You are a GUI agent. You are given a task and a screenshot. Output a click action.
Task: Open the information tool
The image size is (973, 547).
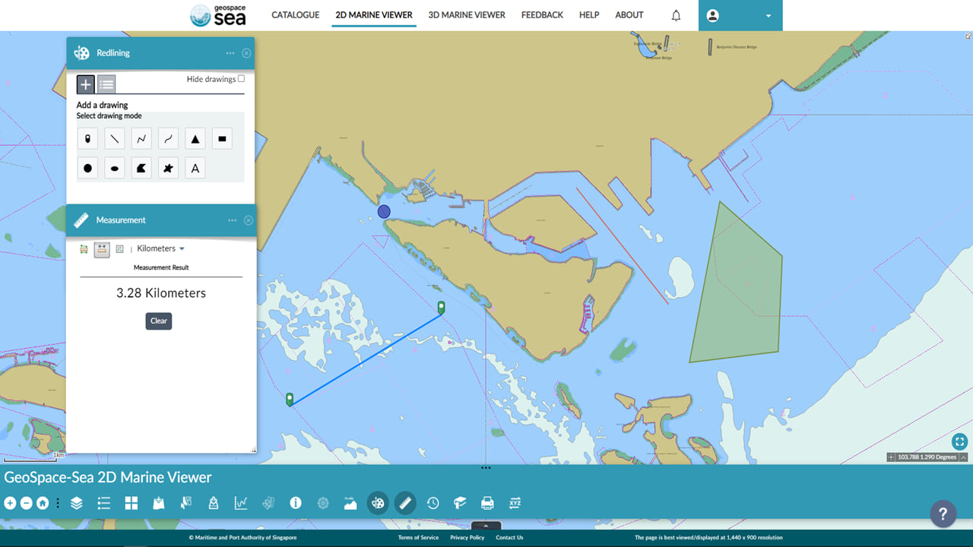[x=296, y=503]
